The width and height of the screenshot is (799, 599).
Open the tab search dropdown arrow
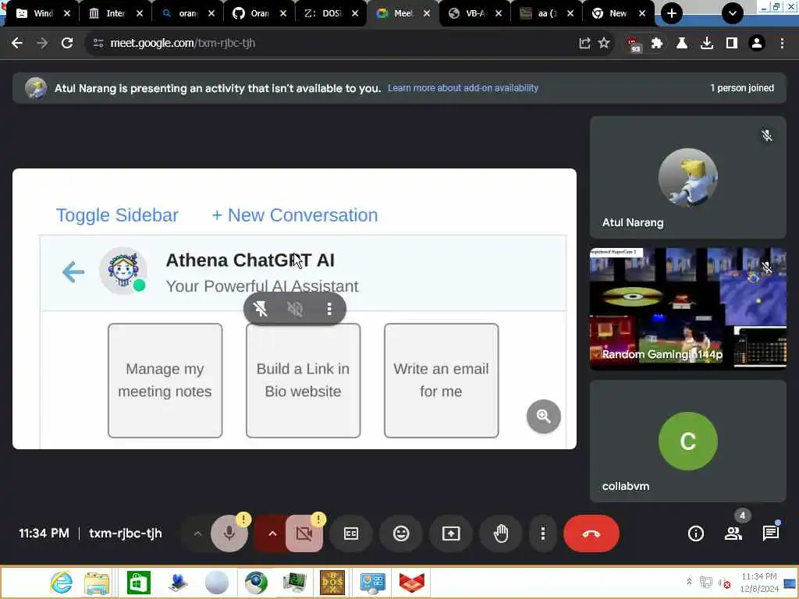[x=732, y=13]
